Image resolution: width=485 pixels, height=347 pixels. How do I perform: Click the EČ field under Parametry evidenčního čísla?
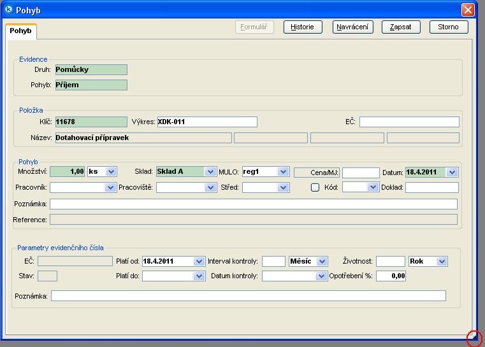[x=75, y=261]
